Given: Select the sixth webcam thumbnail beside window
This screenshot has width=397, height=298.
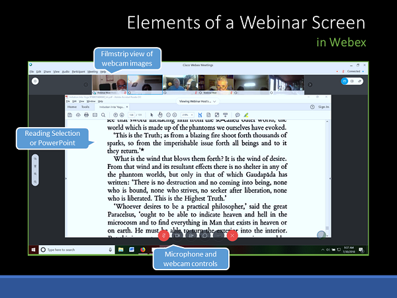Looking at the screenshot, I should click(287, 85).
